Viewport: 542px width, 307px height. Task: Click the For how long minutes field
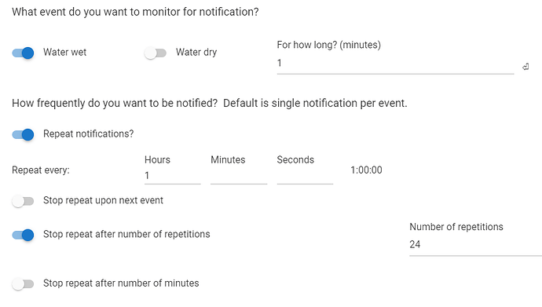(395, 64)
